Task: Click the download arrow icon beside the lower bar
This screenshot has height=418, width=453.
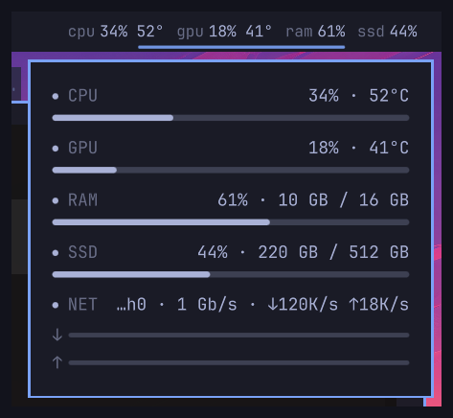Action: (57, 335)
